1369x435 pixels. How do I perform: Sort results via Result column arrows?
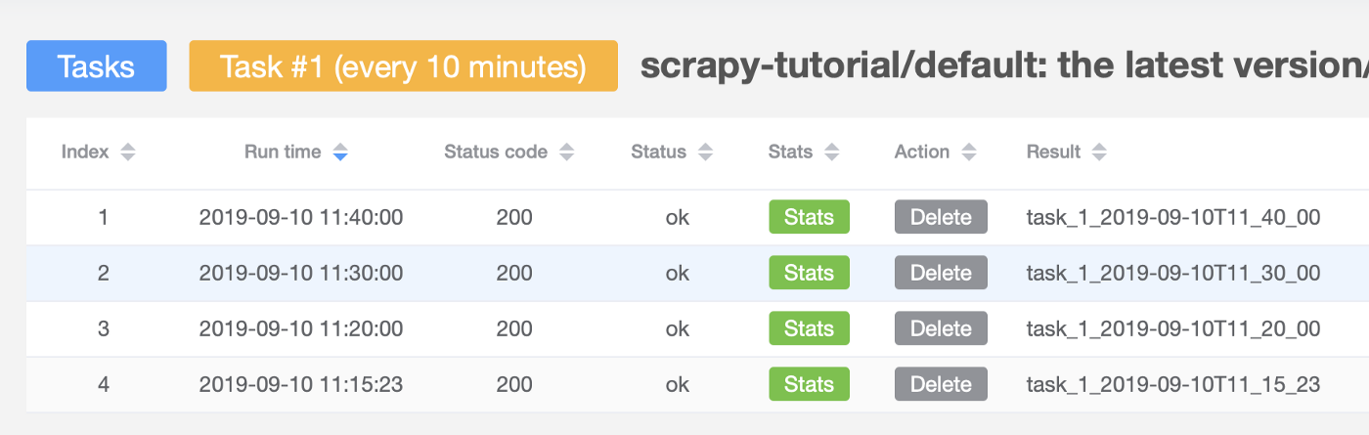(1099, 152)
